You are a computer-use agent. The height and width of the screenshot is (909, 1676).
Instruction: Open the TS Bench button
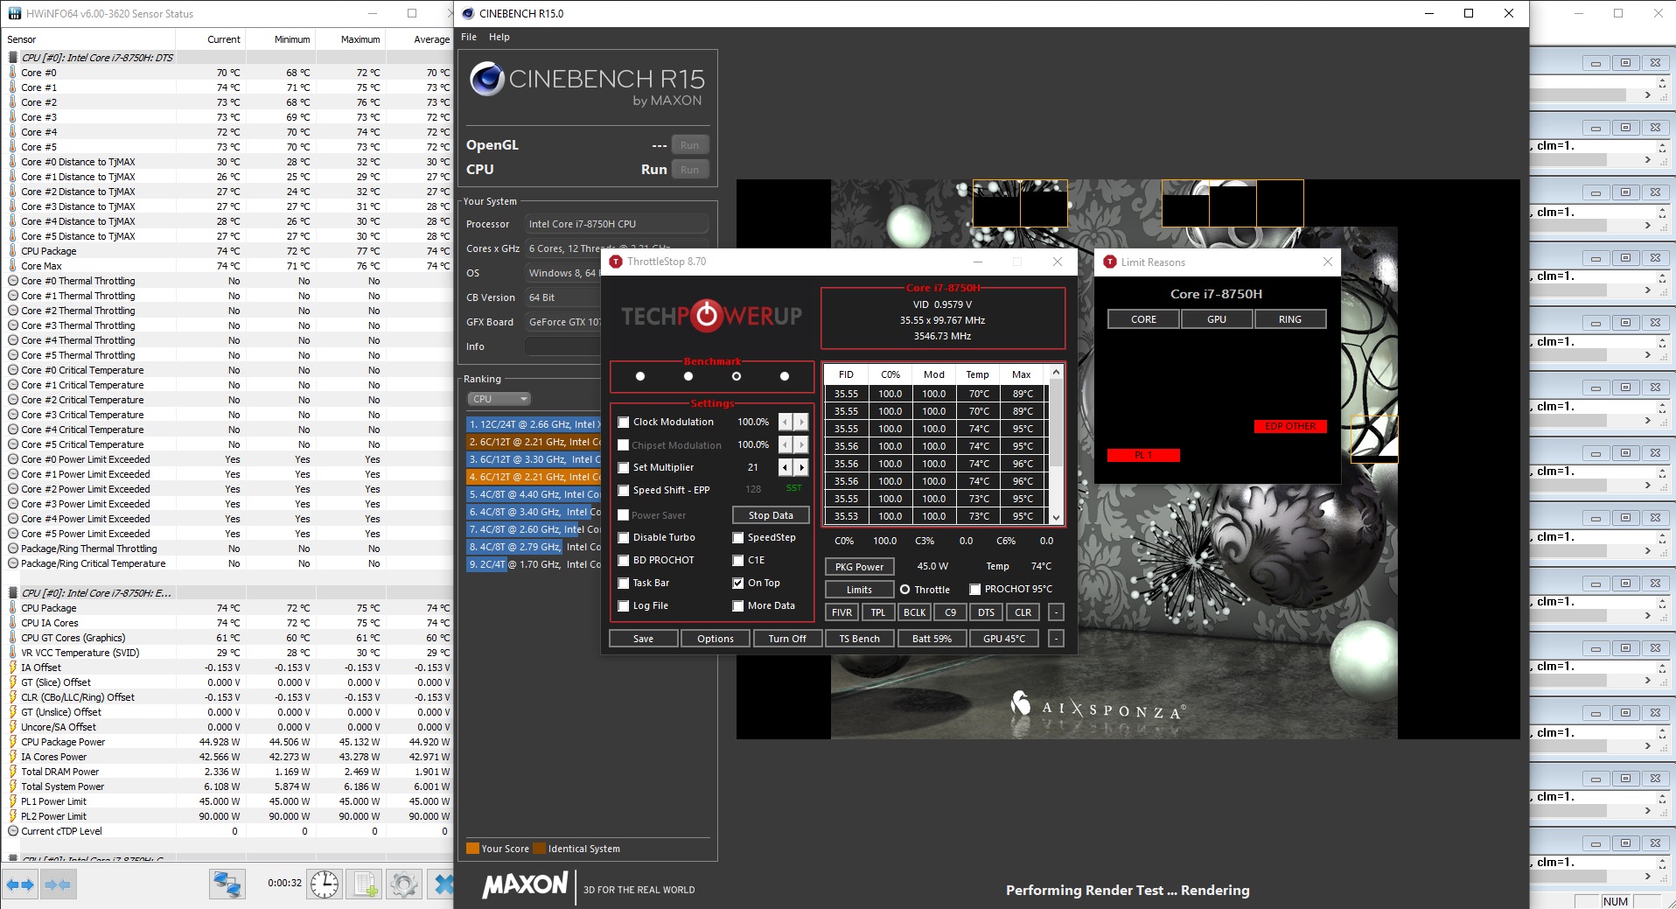(x=860, y=639)
